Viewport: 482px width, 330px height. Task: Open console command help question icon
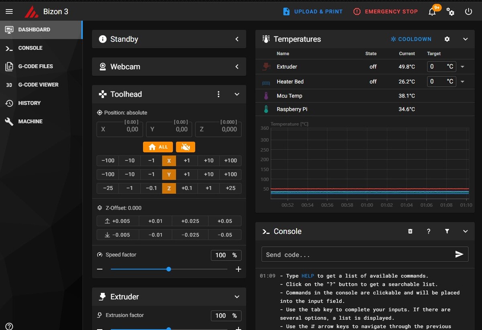pyautogui.click(x=429, y=231)
